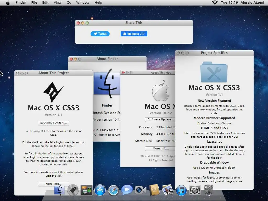This screenshot has height=201, width=268.
Task: Click the Share This title bar
Action: pos(134,23)
